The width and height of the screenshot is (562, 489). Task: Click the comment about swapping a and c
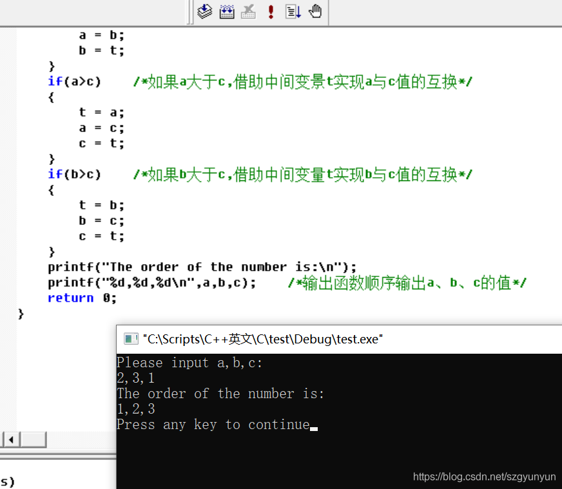[x=303, y=82]
